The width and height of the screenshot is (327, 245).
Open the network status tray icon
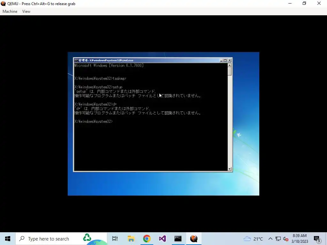[278, 239]
